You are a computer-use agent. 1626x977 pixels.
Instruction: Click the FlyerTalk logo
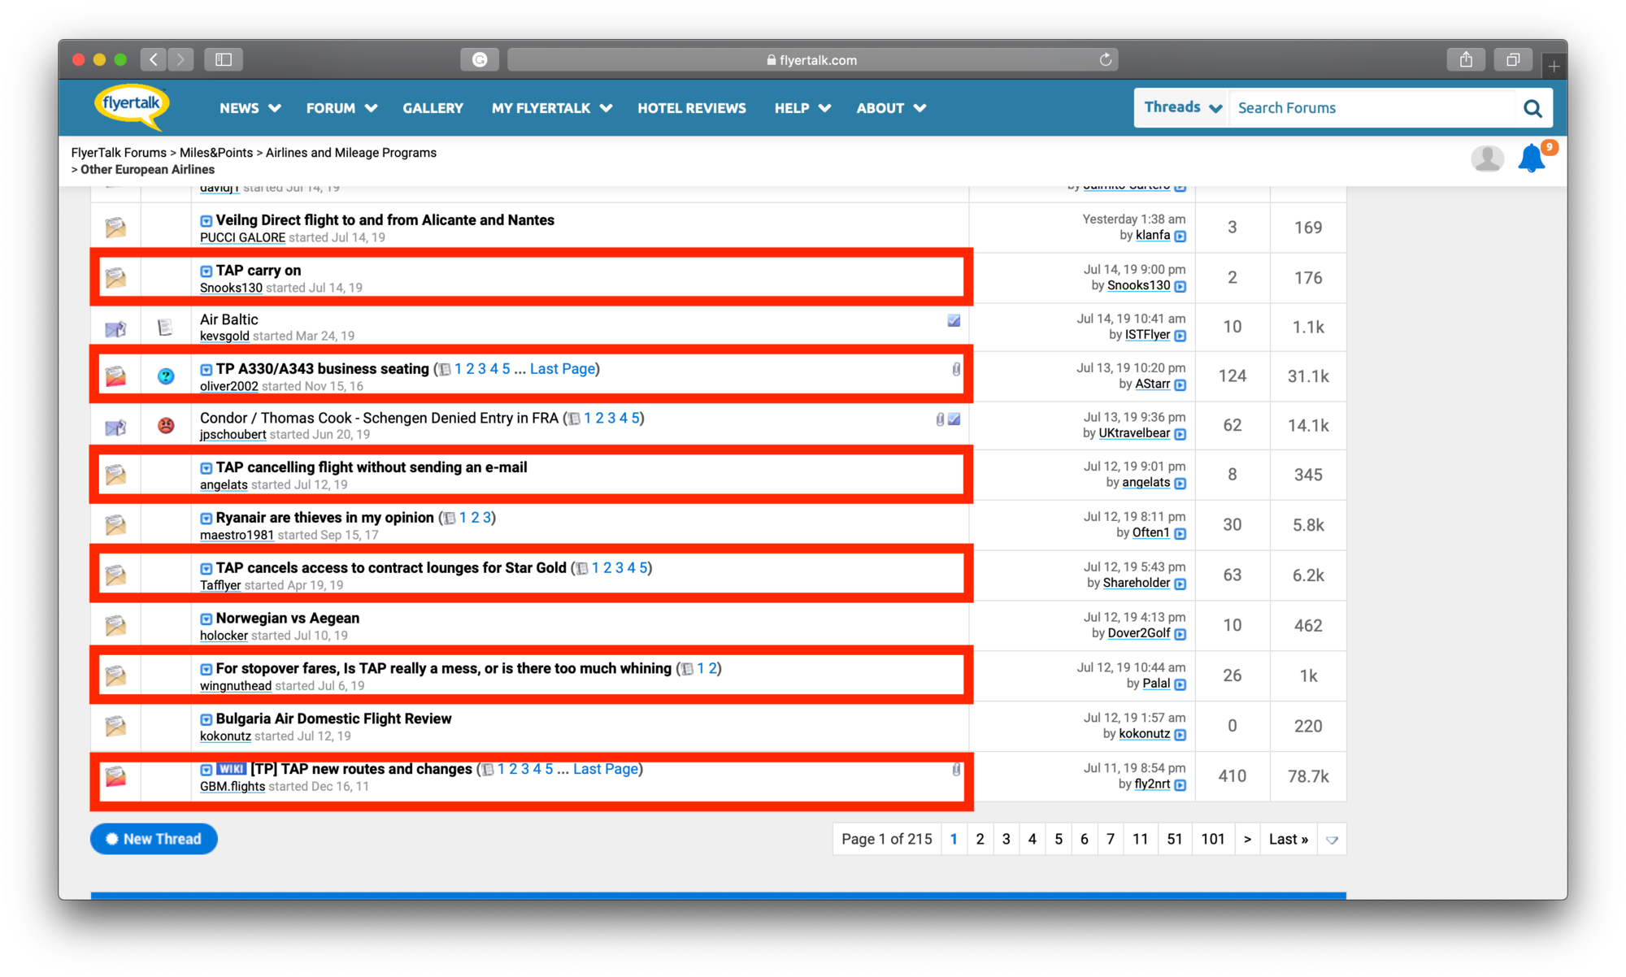132,106
